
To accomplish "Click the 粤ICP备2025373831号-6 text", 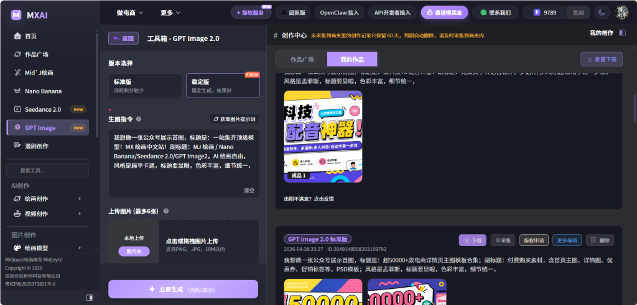I will (x=30, y=284).
